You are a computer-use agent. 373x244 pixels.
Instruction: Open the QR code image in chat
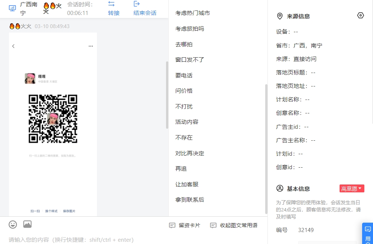[53, 119]
